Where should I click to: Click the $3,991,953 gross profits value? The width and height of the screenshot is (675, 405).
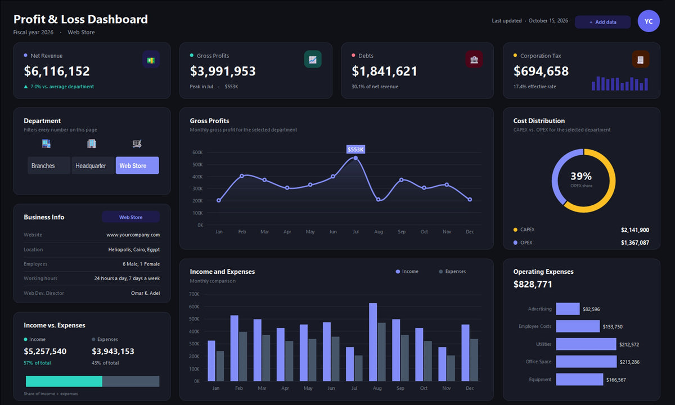pos(223,71)
